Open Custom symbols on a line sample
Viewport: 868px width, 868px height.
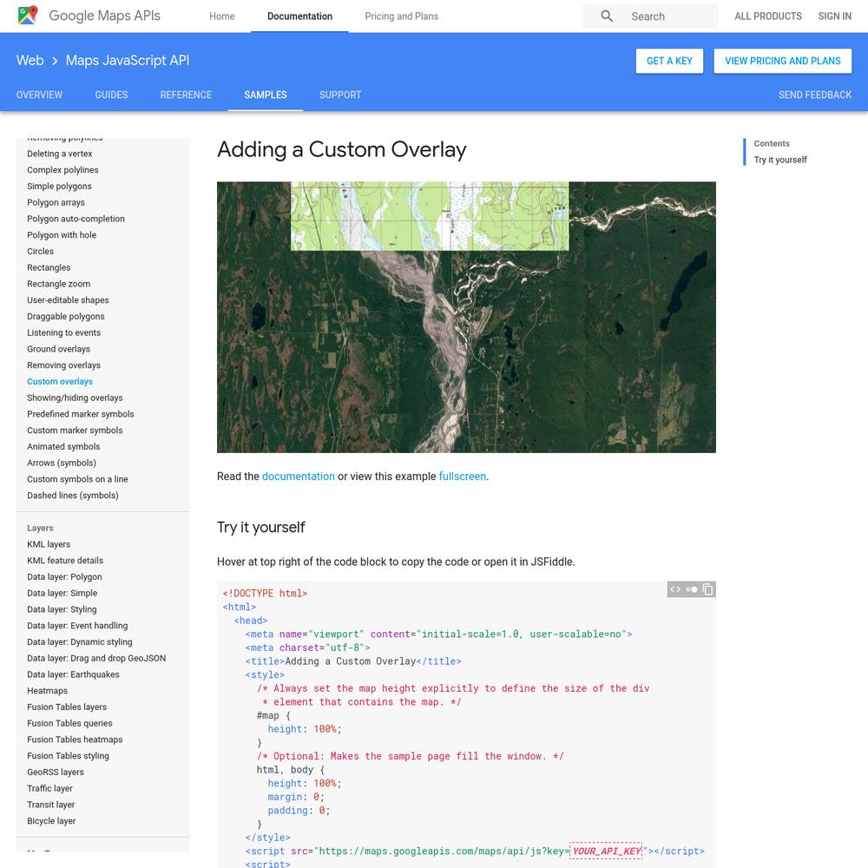[77, 479]
